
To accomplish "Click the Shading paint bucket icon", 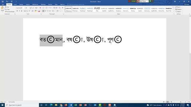I will coord(57,11).
